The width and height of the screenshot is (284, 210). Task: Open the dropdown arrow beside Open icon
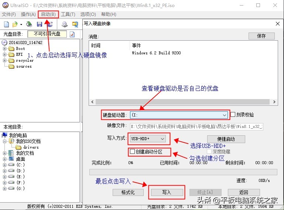21,24
